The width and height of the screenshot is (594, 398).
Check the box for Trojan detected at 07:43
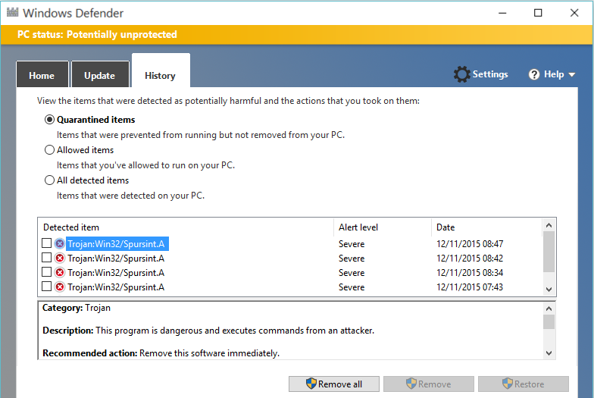point(47,287)
